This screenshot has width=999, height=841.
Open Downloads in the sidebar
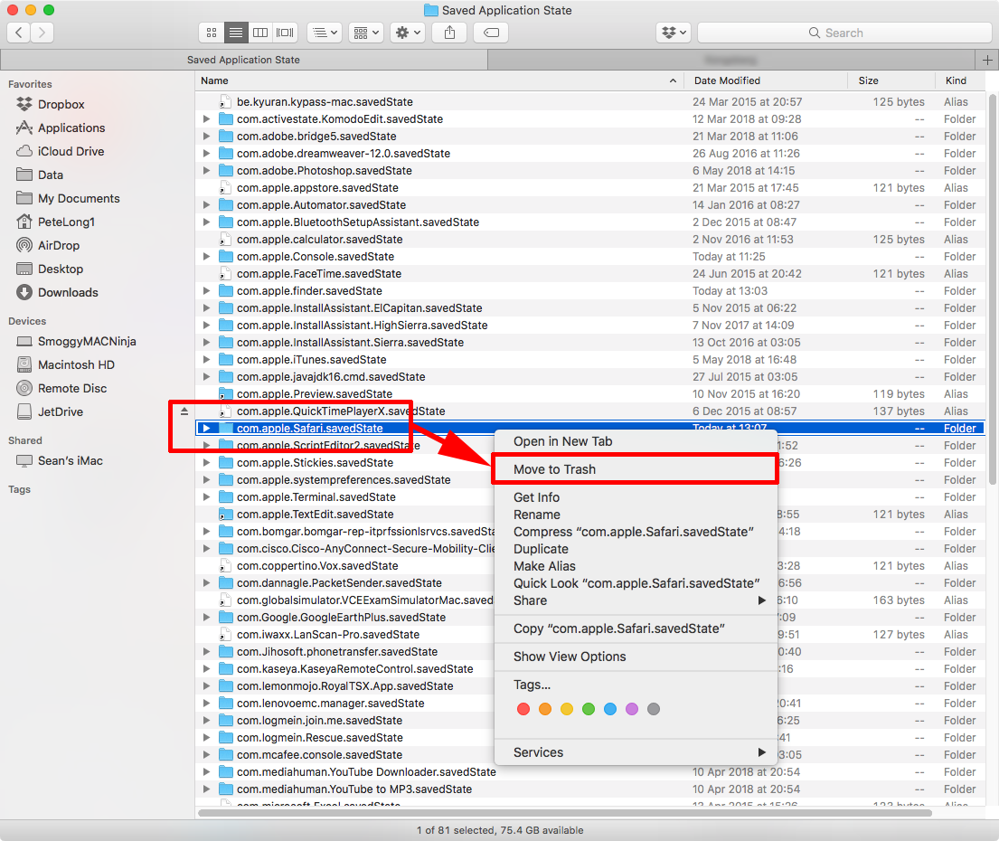[x=68, y=293]
